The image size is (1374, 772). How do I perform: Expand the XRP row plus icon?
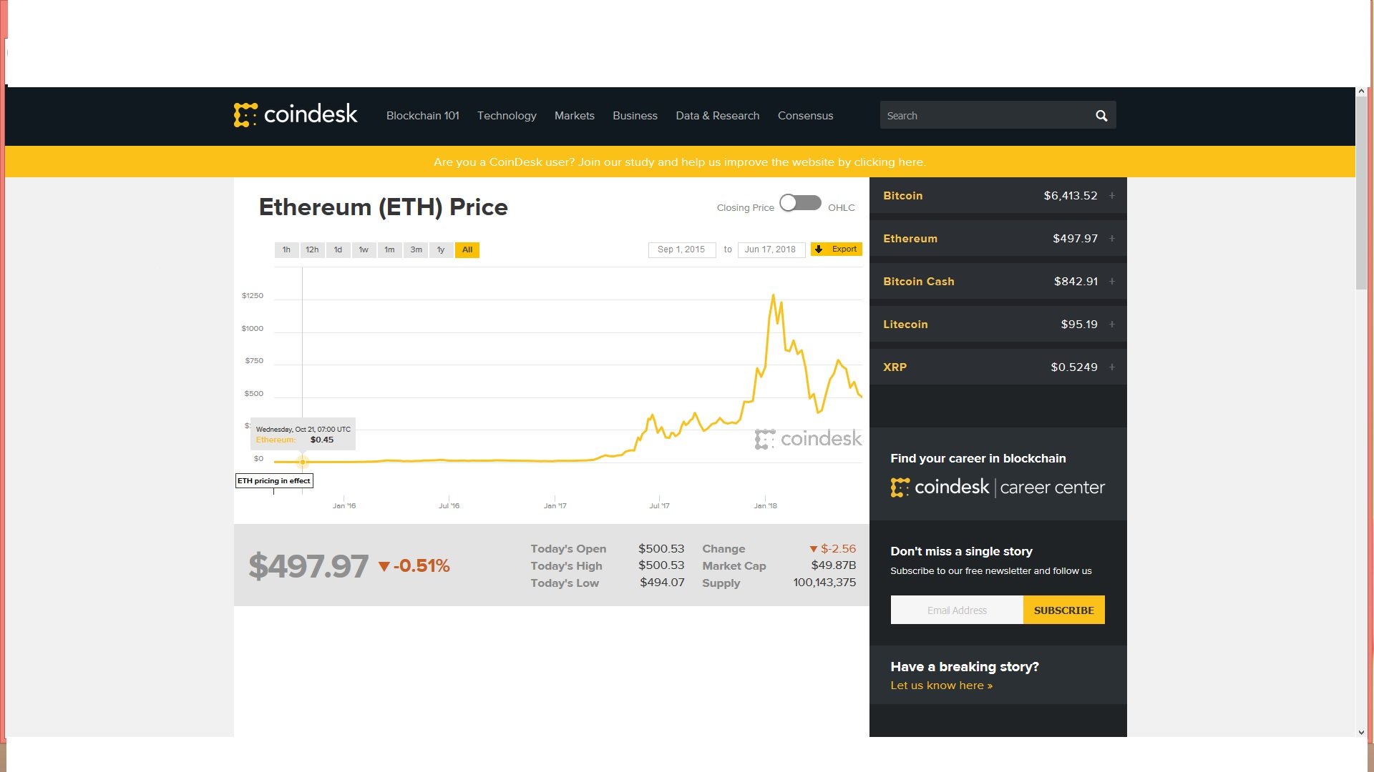(1112, 367)
